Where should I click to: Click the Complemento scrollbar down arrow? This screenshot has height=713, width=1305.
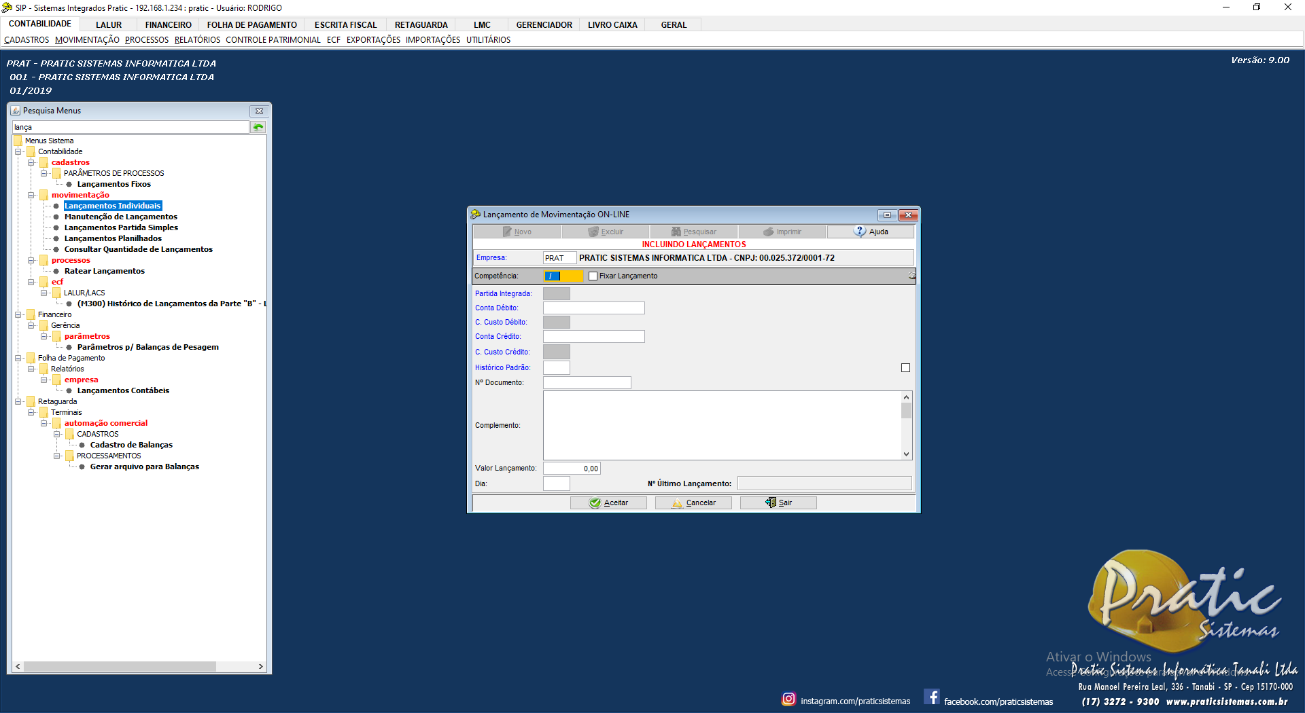(x=906, y=454)
